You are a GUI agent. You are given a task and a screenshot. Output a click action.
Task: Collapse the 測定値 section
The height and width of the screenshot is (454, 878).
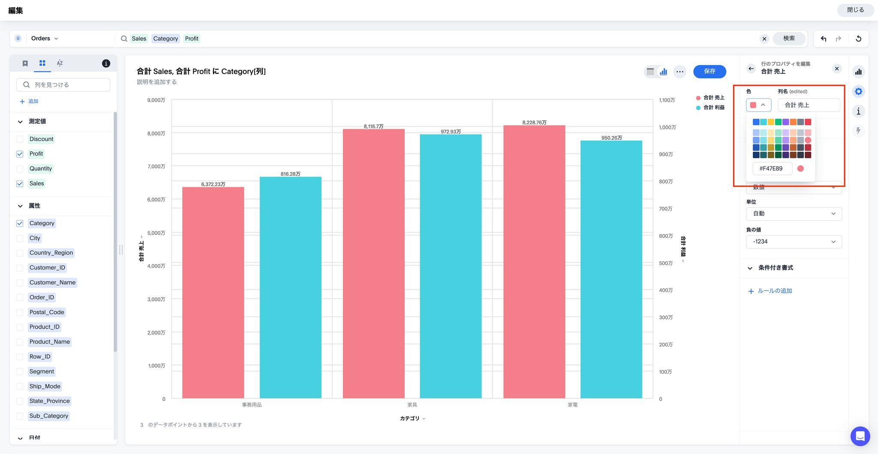click(x=20, y=122)
